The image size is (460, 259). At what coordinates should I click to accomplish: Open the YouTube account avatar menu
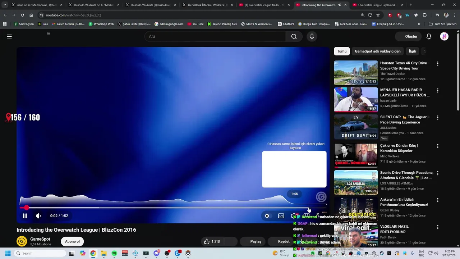tap(444, 36)
